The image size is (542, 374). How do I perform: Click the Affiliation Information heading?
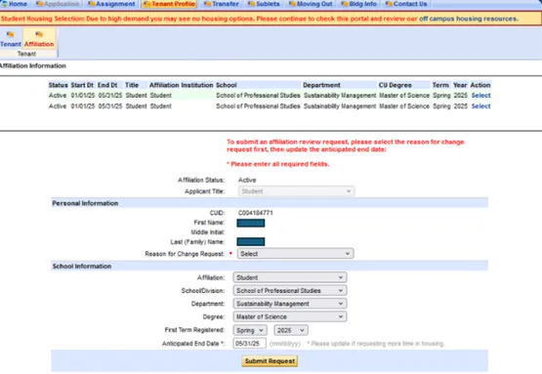coord(33,66)
